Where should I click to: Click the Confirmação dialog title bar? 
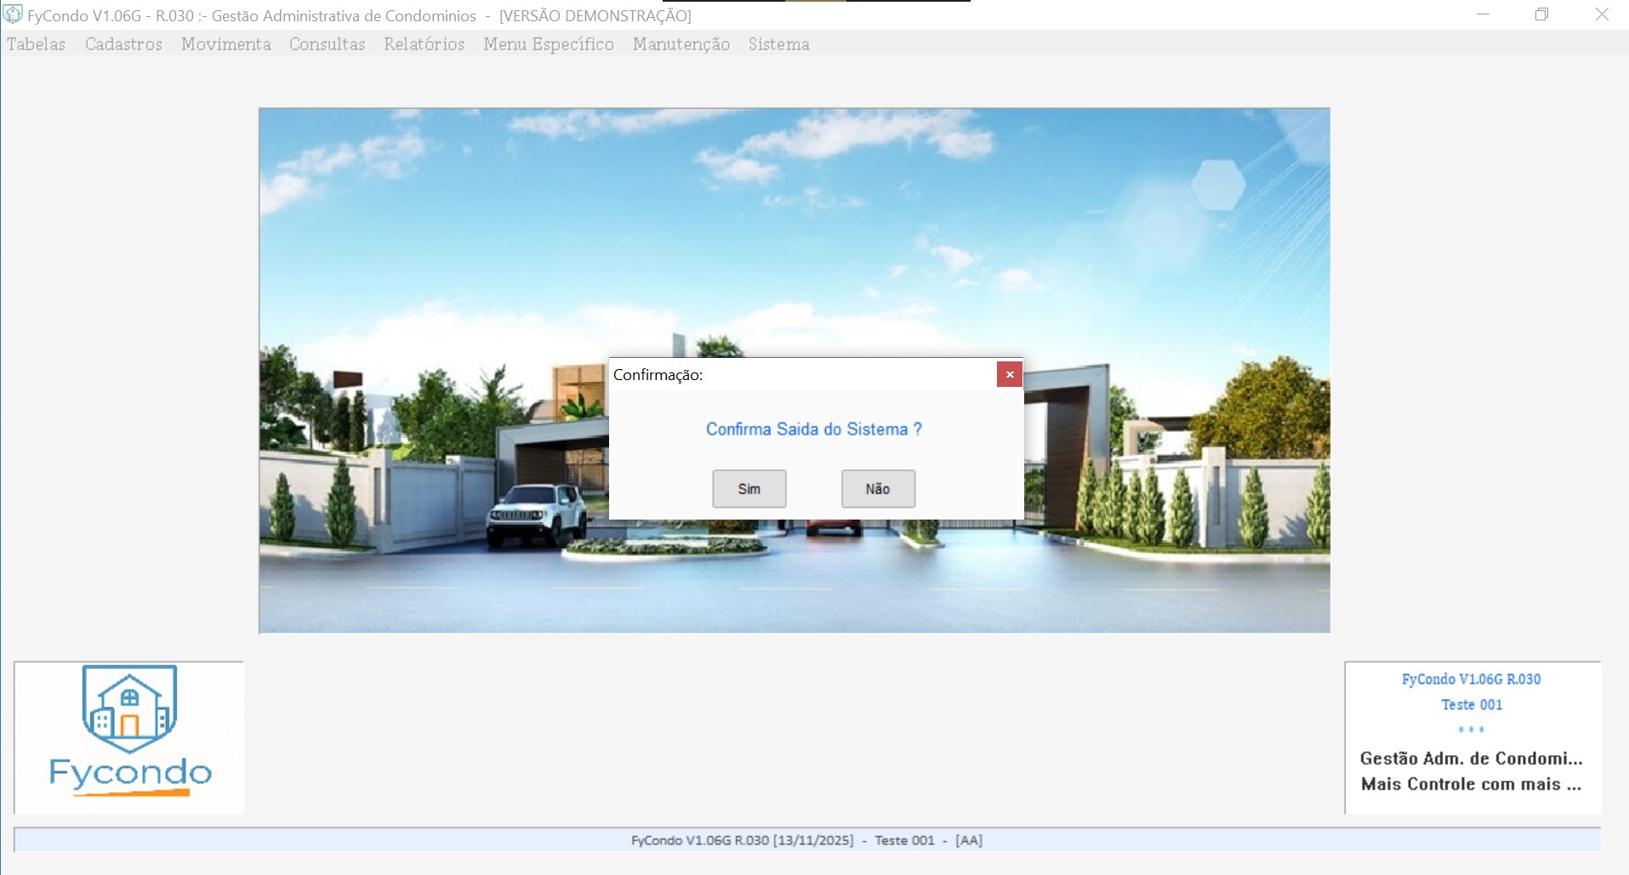[x=800, y=375]
